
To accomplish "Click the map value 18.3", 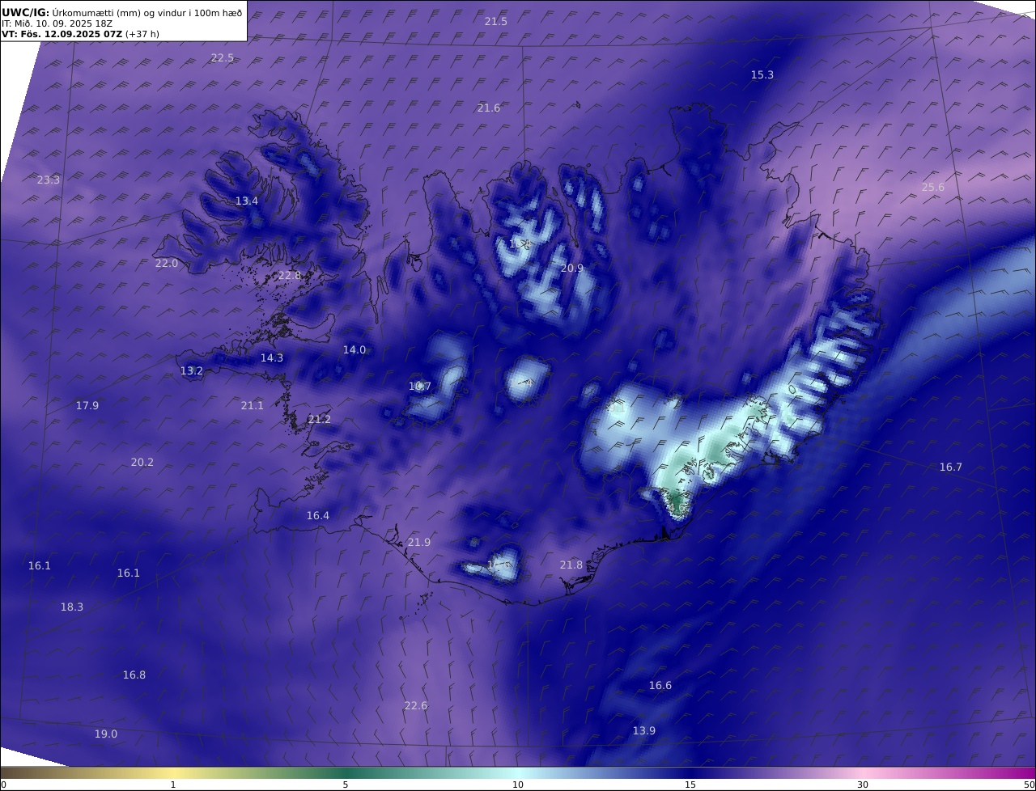I will pos(72,607).
